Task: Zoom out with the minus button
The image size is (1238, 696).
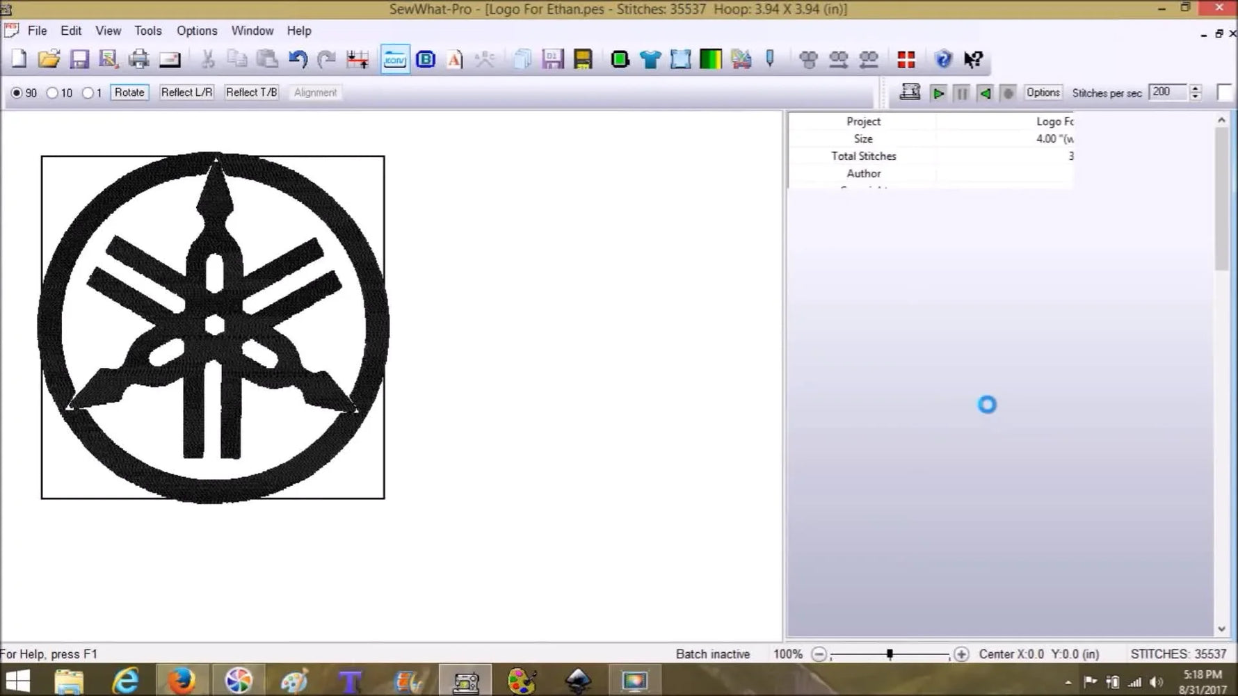Action: 819,654
